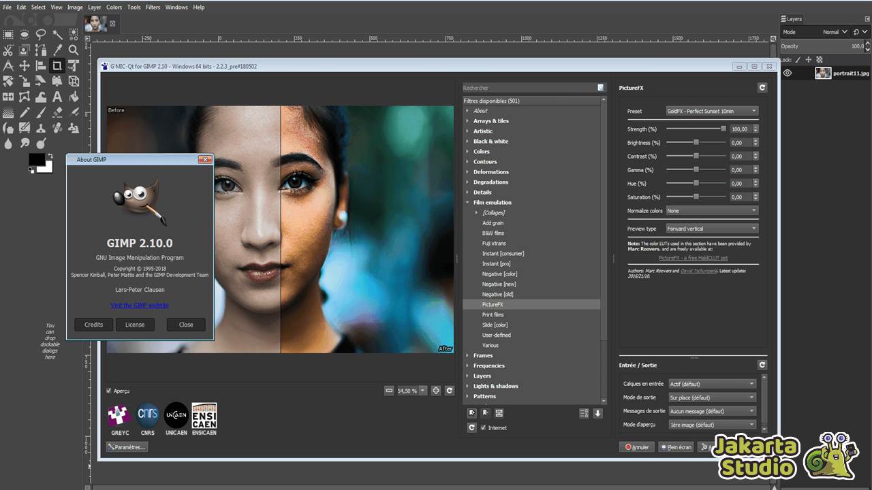
Task: Select the Move tool
Action: 25,66
